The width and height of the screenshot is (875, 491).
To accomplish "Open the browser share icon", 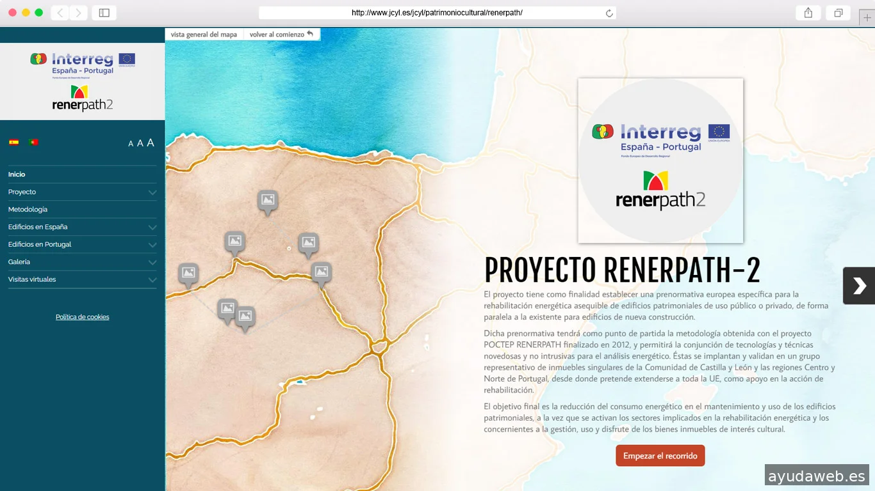I will point(808,13).
